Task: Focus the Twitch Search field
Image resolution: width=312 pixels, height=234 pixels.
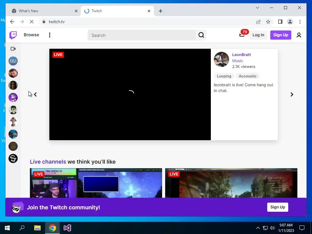Action: point(142,35)
